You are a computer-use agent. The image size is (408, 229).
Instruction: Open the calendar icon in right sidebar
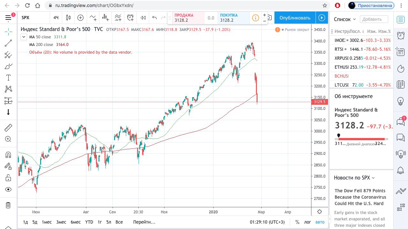401,85
